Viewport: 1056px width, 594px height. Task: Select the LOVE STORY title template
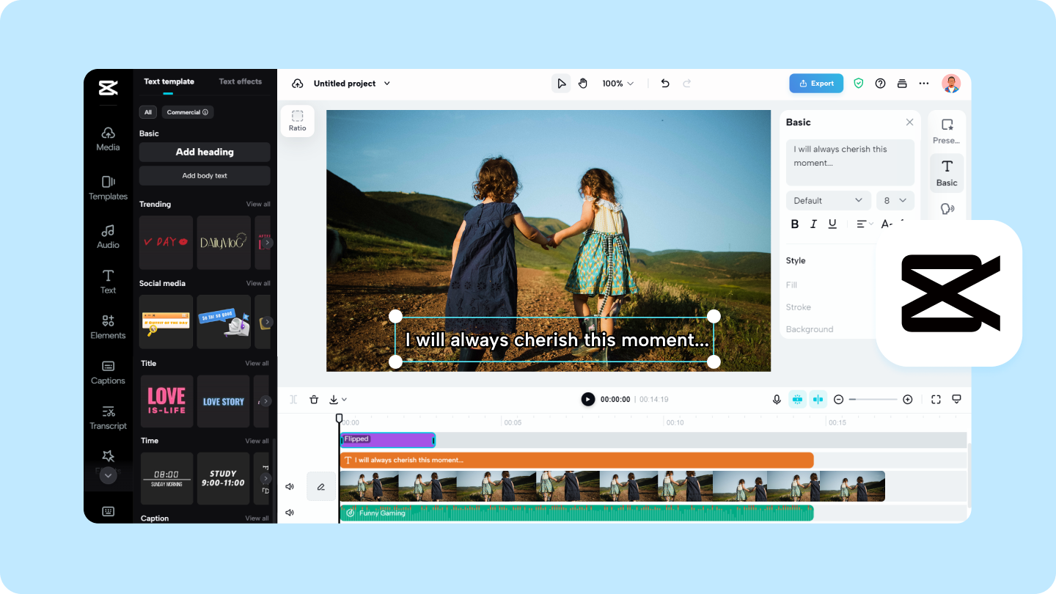point(224,401)
